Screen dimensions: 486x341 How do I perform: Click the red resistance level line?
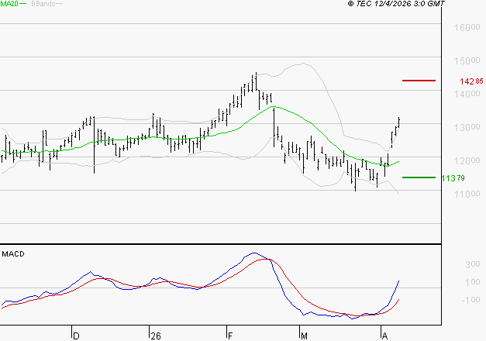tap(419, 81)
